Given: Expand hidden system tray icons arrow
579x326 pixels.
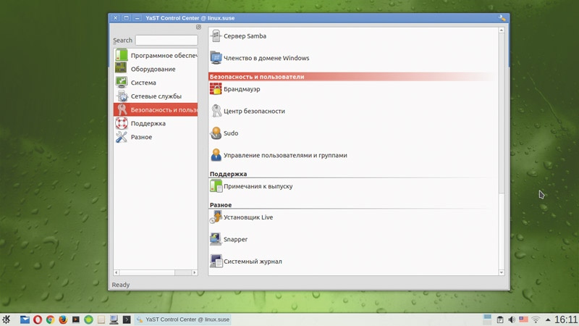Looking at the screenshot, I should coord(548,319).
